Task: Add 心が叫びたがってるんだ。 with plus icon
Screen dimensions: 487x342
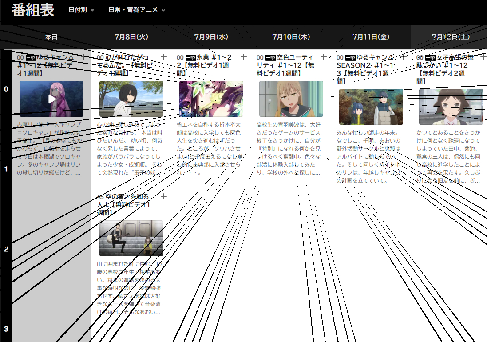Action: (164, 57)
